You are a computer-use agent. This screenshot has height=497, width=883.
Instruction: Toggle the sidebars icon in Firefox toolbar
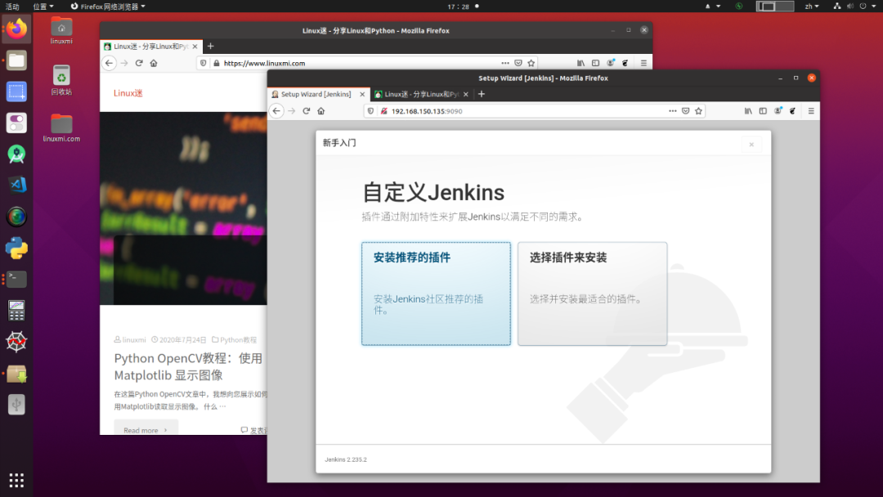763,111
